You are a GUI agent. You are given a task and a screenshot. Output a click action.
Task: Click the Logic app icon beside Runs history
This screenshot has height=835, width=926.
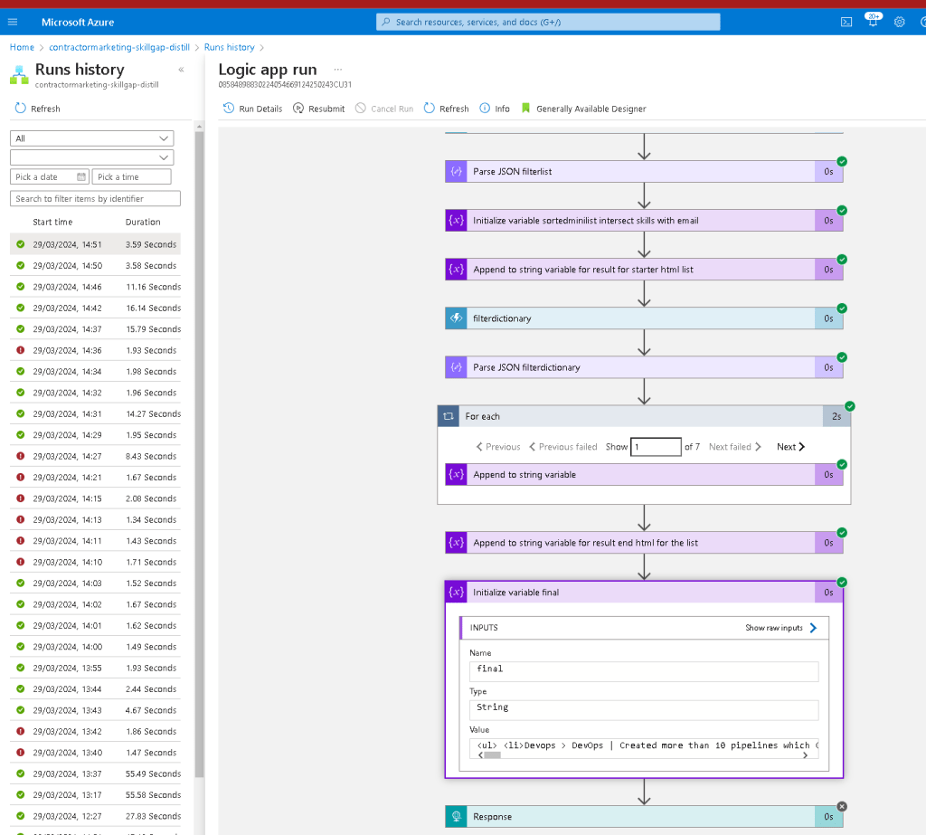tap(19, 74)
